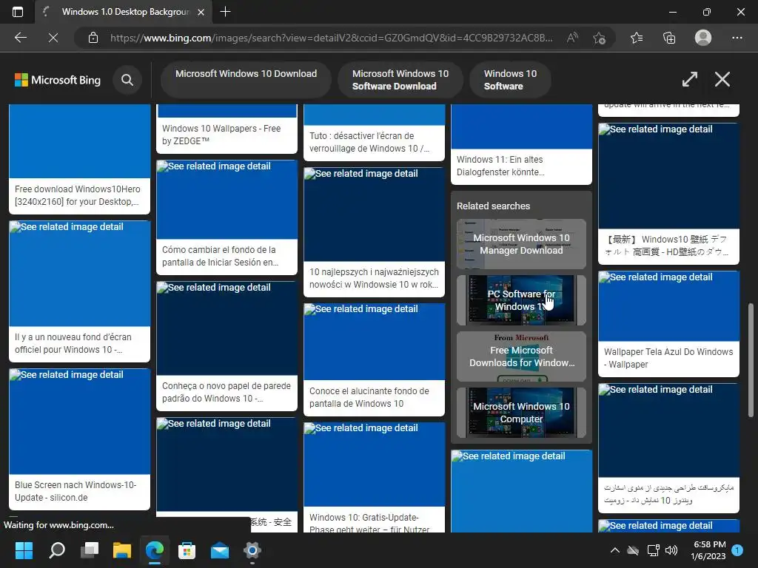The image size is (758, 568).
Task: Open Wallpaper Tela Azul Do Windows result
Action: 668,358
